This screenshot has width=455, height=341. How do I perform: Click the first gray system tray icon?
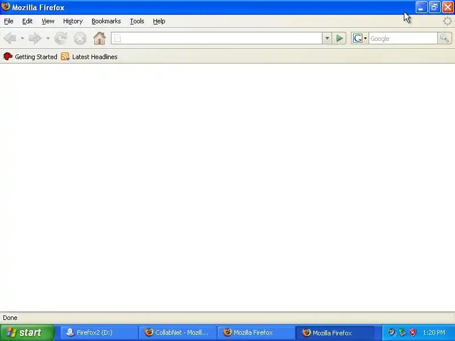point(392,332)
